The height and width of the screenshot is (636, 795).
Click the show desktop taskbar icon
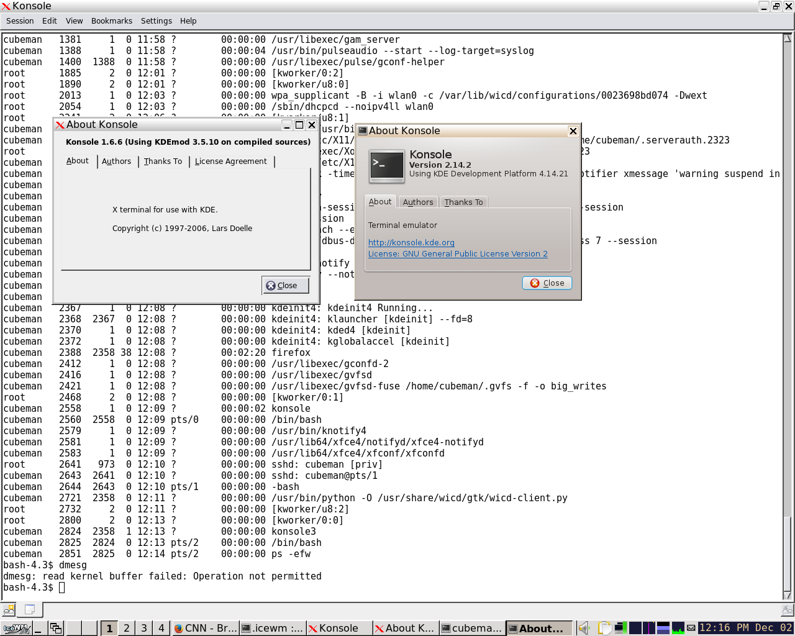pyautogui.click(x=39, y=628)
